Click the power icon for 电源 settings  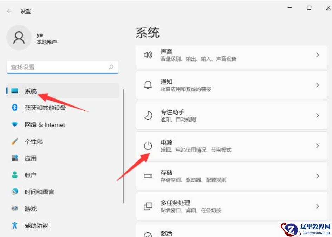coord(148,146)
